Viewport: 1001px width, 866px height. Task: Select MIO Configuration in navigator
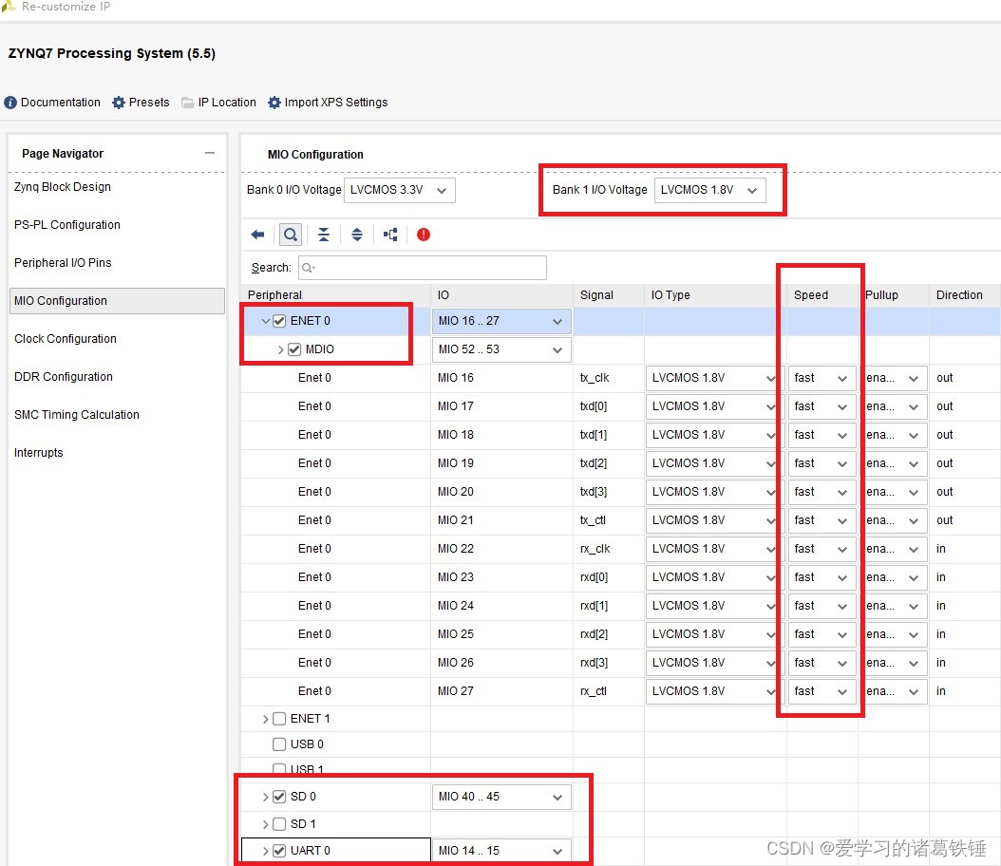coord(117,301)
